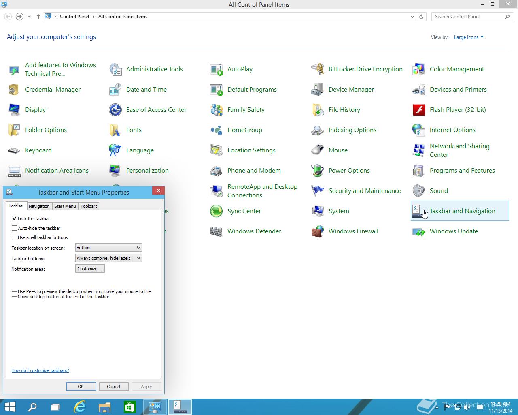Screen dimensions: 518x415
Task: Enable Use Peek to preview desktop checkbox
Action: click(15, 294)
